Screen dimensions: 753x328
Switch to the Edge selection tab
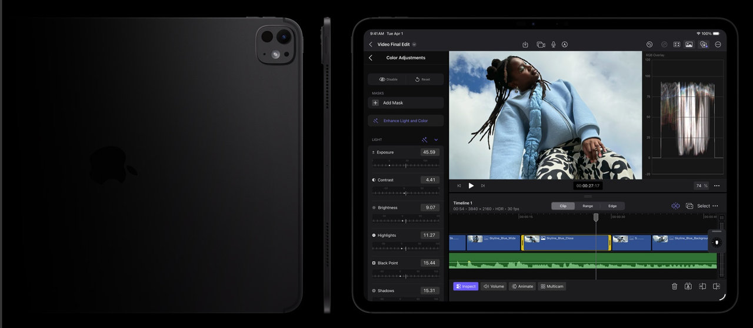[612, 206]
